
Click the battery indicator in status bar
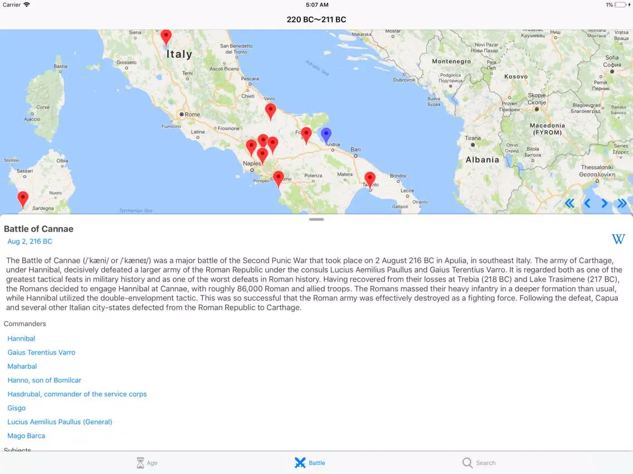[621, 5]
